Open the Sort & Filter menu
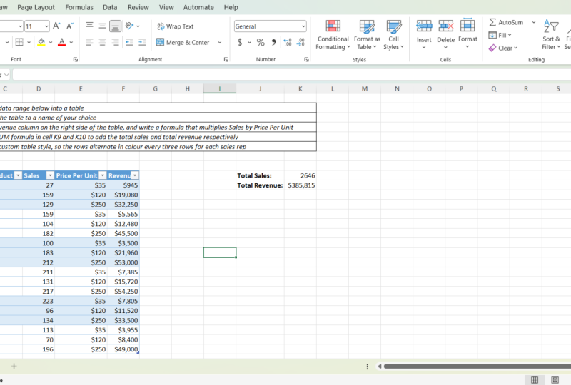 point(551,35)
